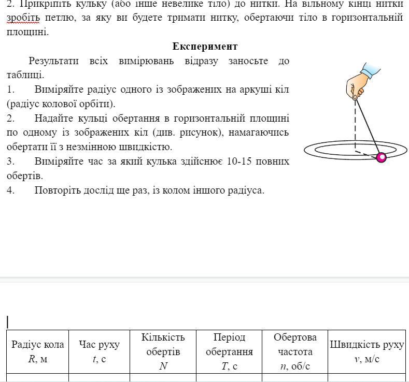
Task: Click the hand holding the thread
Action: point(358,83)
